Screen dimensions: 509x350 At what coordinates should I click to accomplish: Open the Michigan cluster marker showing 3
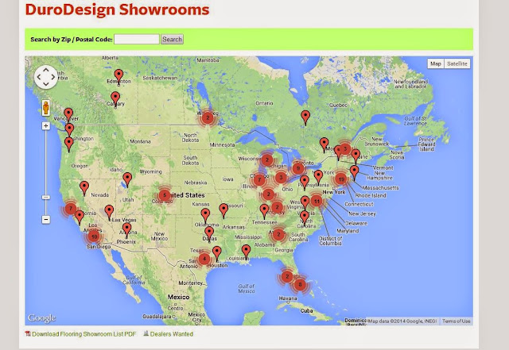click(281, 178)
